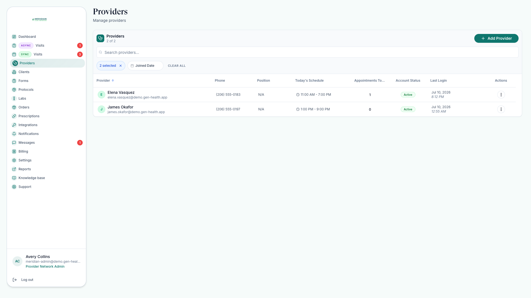
Task: Open actions menu for Elena Vasquez
Action: 501,95
